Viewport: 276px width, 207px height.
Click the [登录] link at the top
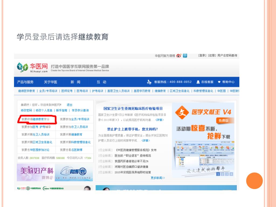point(202,56)
